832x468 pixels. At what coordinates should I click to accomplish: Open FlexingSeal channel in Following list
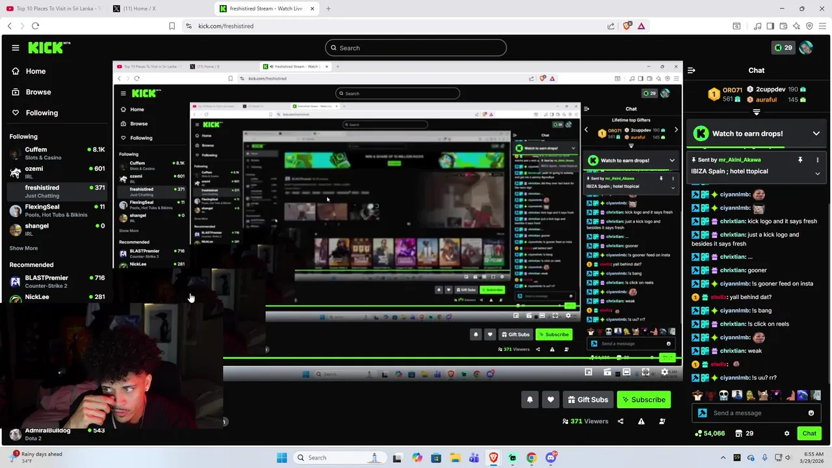click(x=57, y=210)
